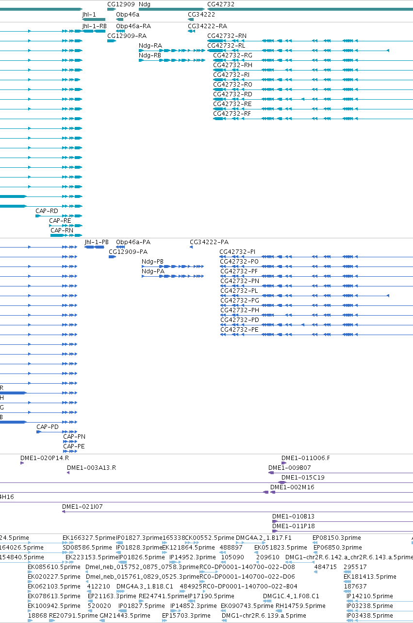Open clone DME1-003A13.R

[91, 468]
